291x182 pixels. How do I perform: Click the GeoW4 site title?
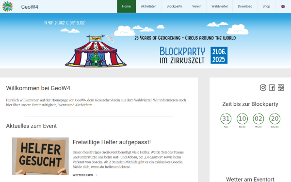coord(30,7)
